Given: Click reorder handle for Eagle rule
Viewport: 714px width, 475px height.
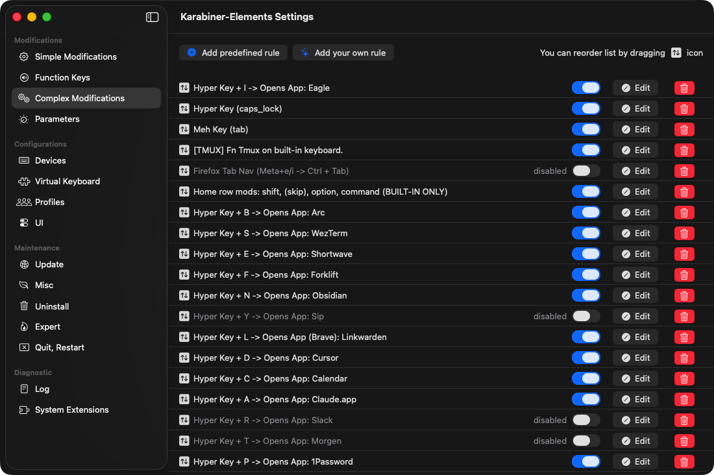Looking at the screenshot, I should coord(184,88).
